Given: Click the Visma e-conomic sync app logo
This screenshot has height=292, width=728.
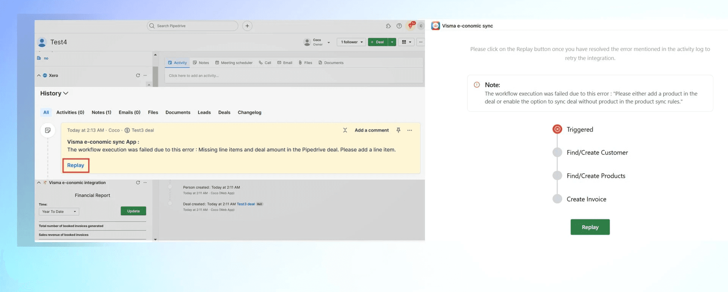Looking at the screenshot, I should pos(436,26).
